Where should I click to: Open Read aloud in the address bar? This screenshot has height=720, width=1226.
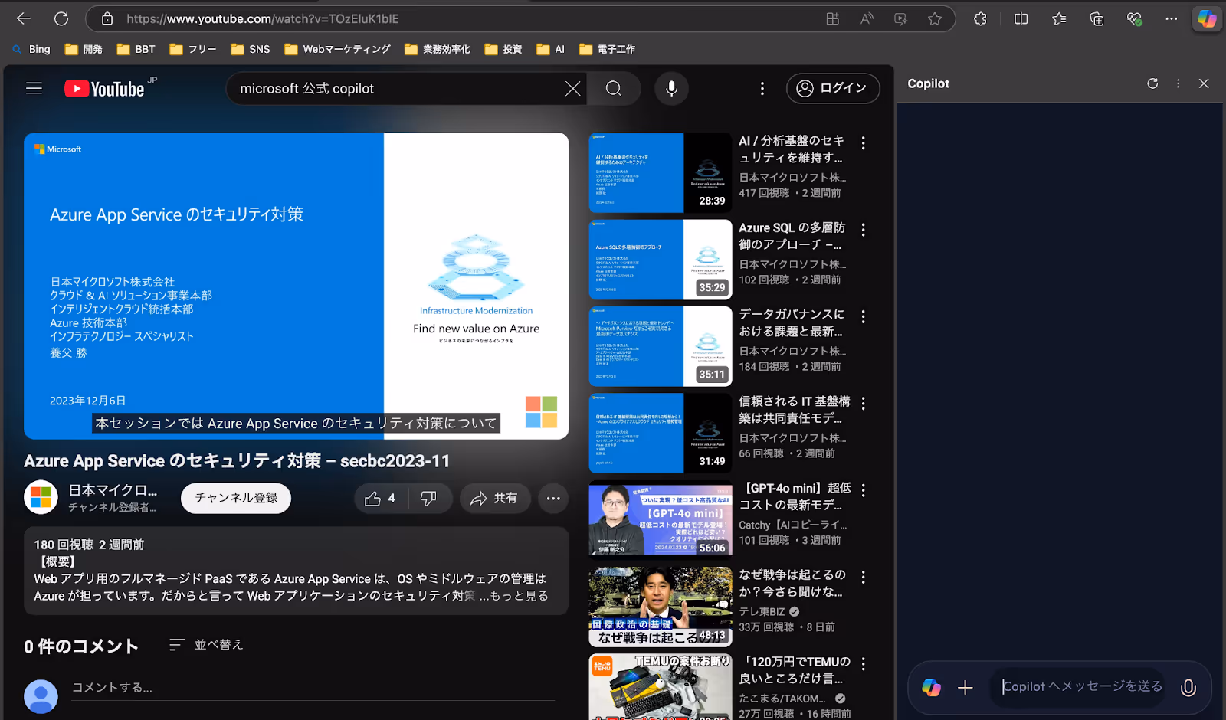(x=867, y=18)
